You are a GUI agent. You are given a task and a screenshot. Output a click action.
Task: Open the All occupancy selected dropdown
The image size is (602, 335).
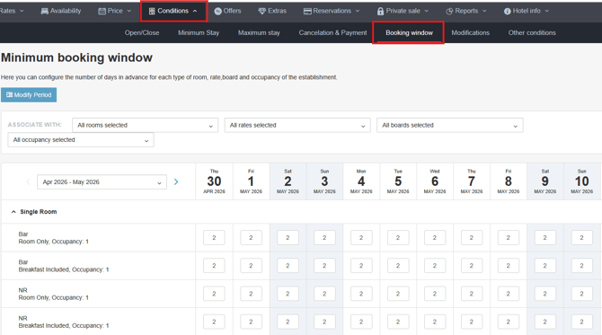click(81, 140)
